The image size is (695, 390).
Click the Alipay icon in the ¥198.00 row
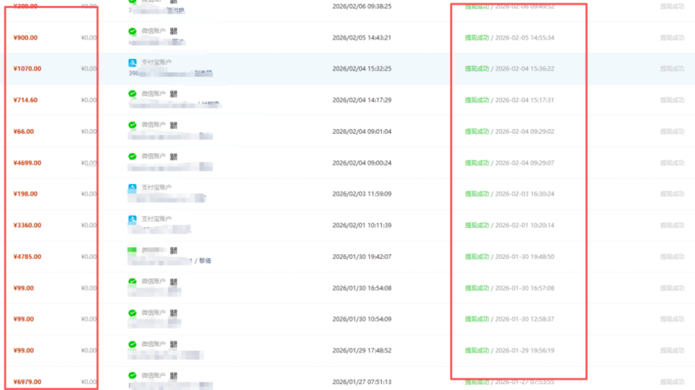[x=133, y=188]
